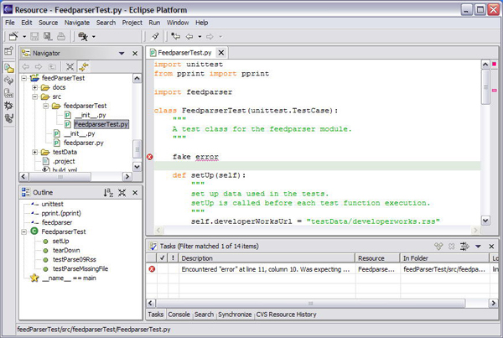Toggle Link with Editor in Navigator
The height and width of the screenshot is (338, 503).
(84, 67)
